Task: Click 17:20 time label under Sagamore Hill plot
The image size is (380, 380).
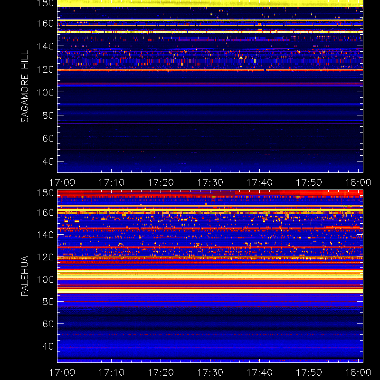Action: pyautogui.click(x=161, y=182)
